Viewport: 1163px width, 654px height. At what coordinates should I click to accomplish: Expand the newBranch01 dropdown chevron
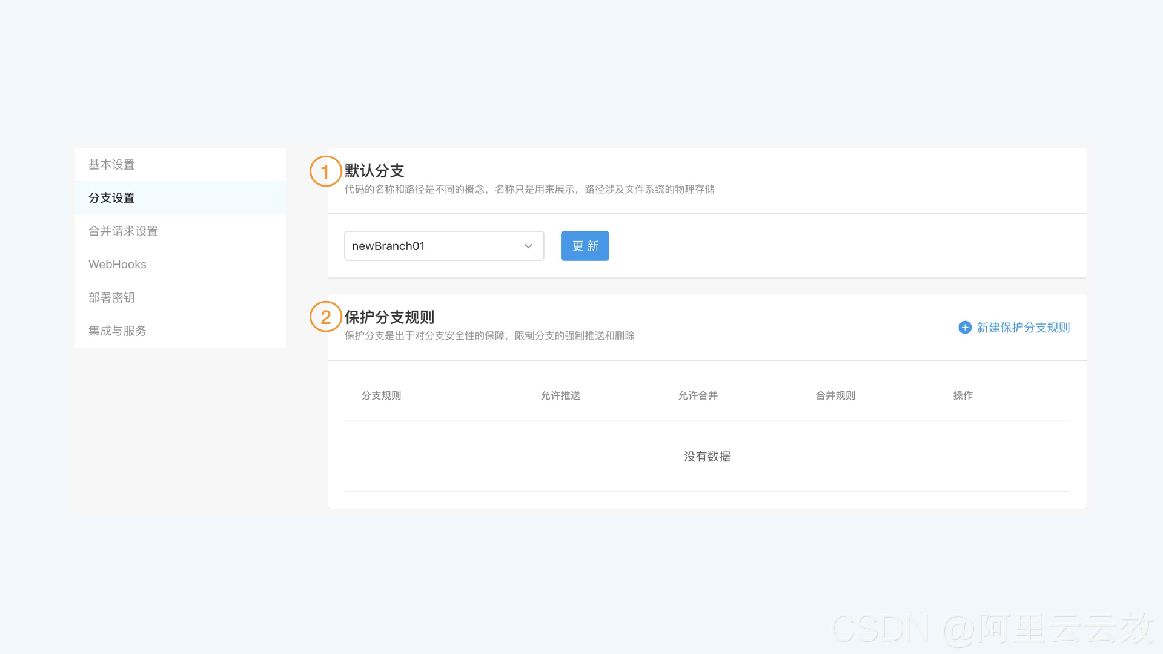[528, 246]
